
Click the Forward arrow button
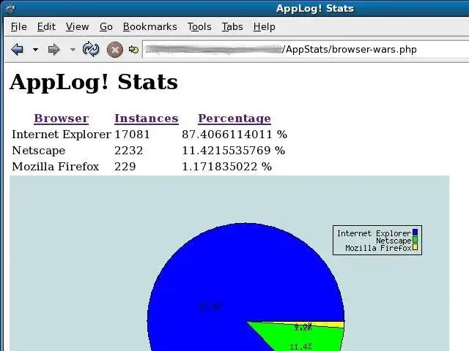coord(53,49)
